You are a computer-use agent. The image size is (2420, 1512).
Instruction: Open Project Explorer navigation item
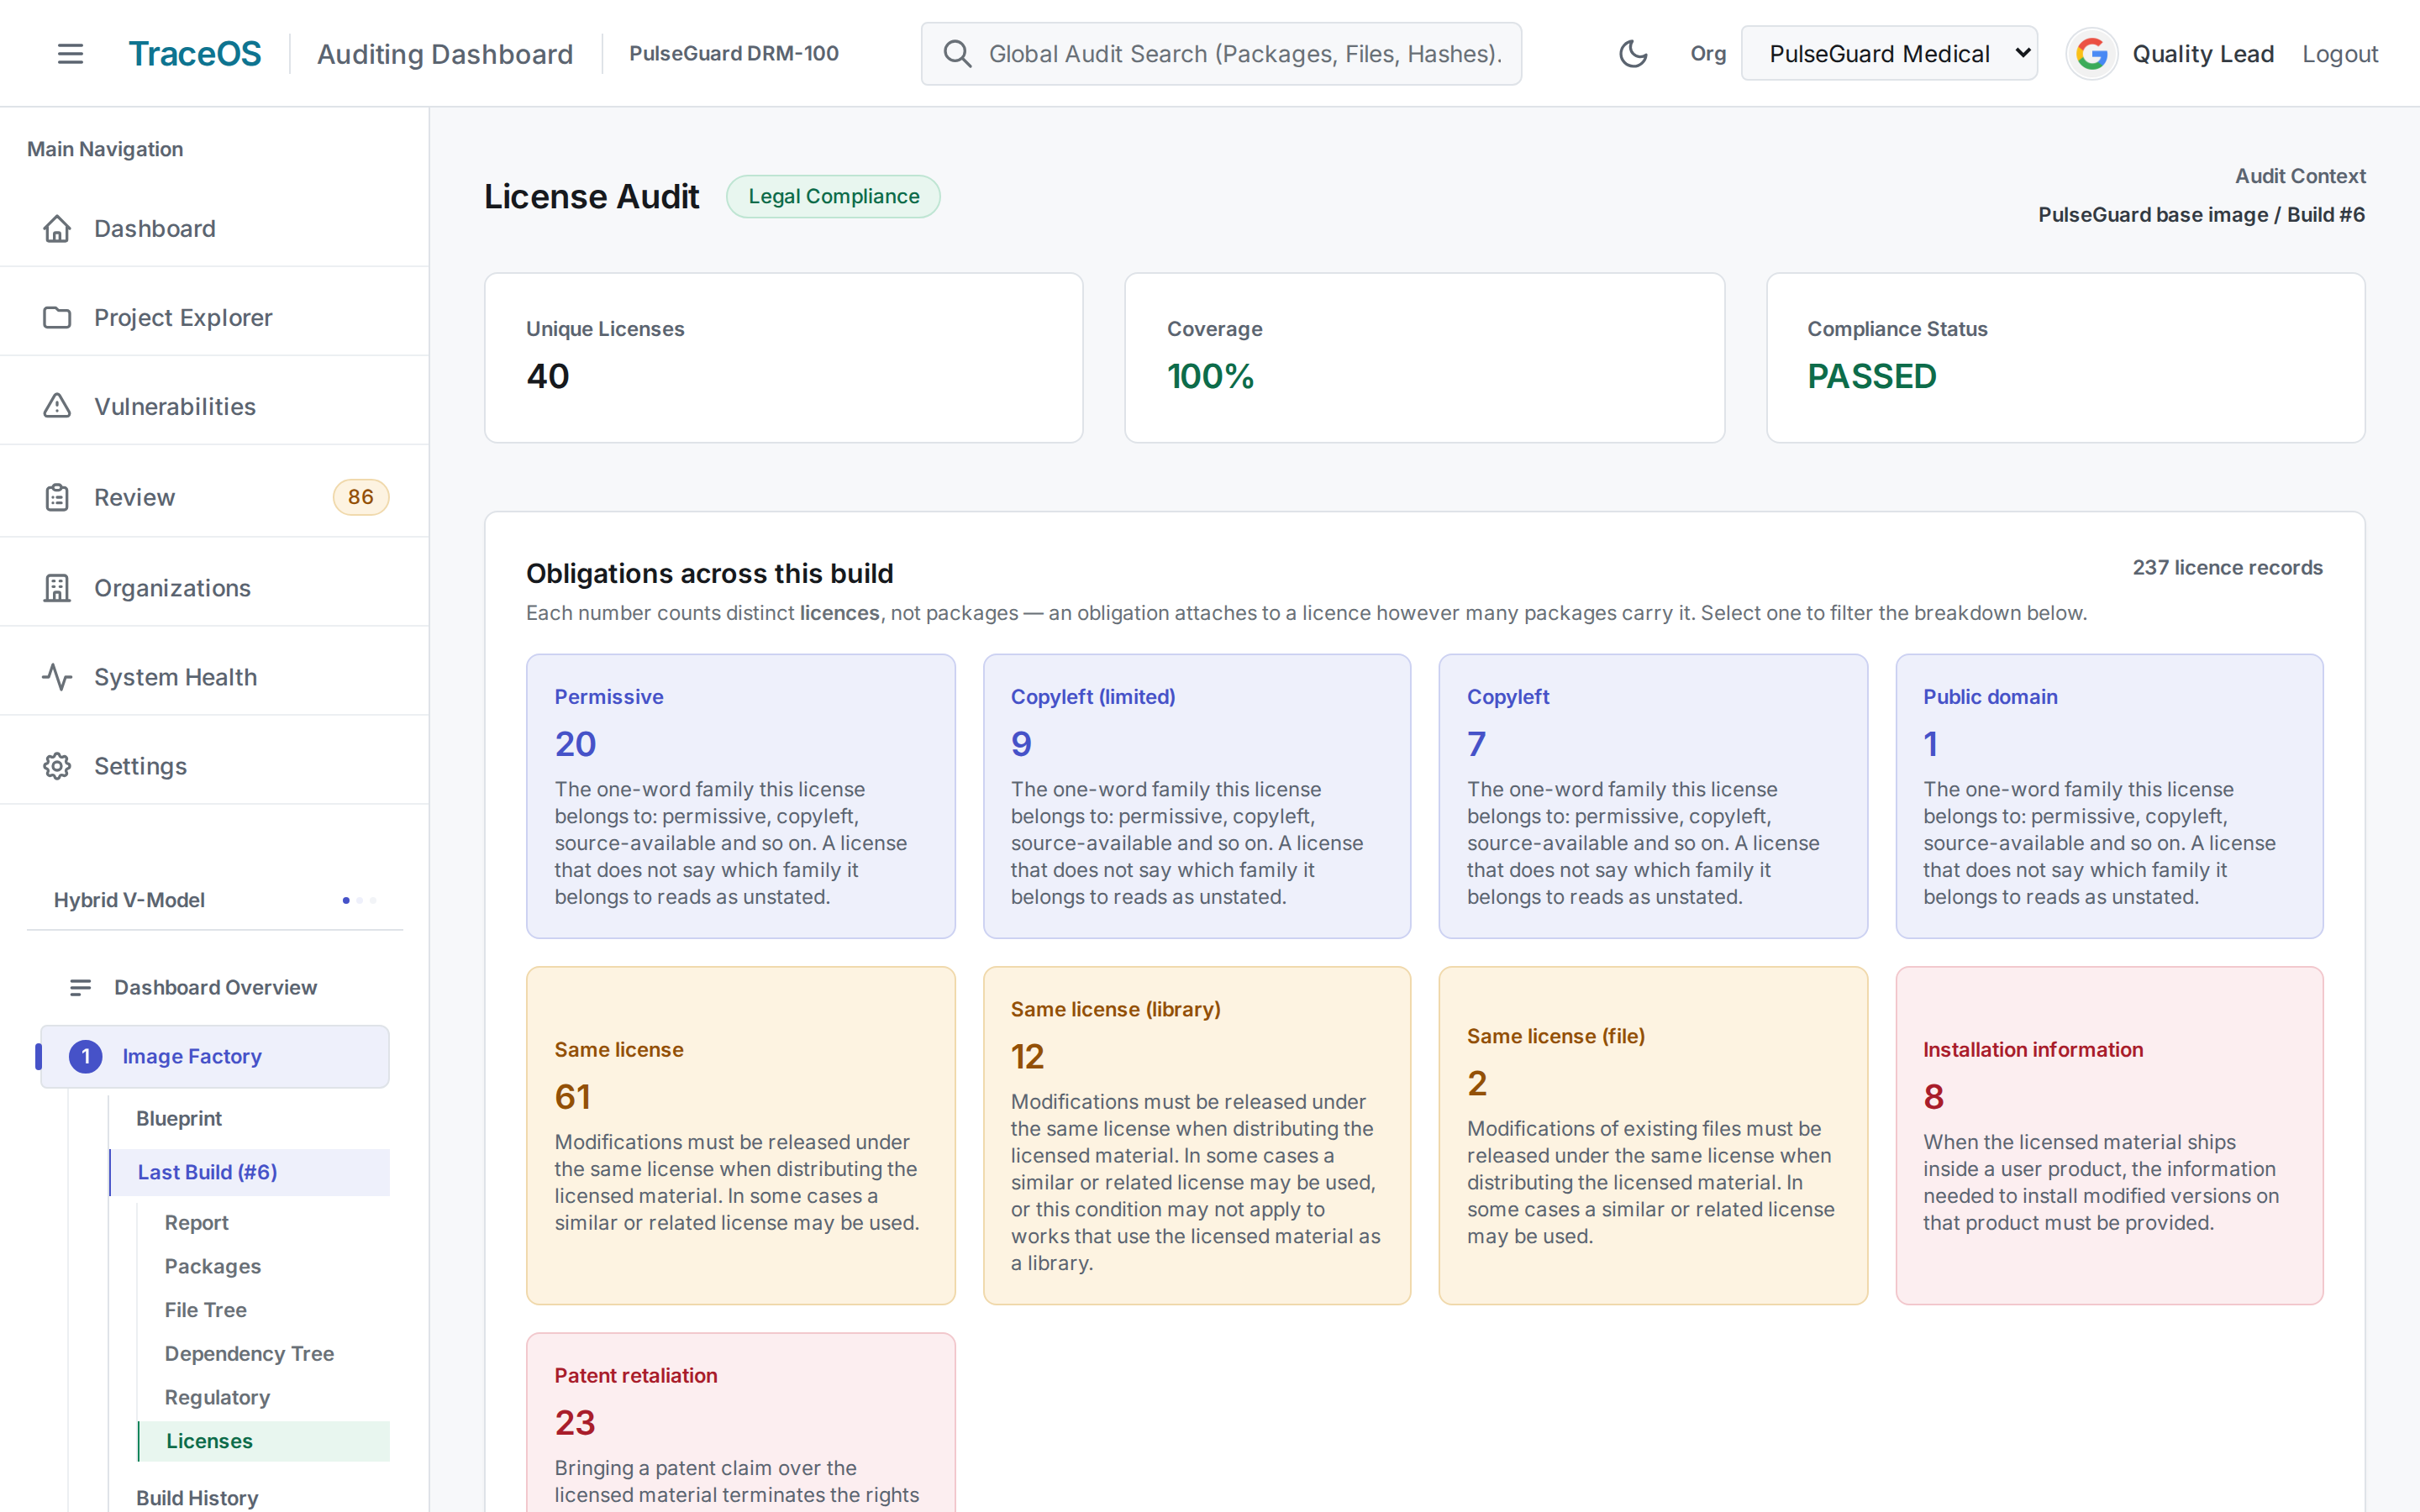pos(215,318)
